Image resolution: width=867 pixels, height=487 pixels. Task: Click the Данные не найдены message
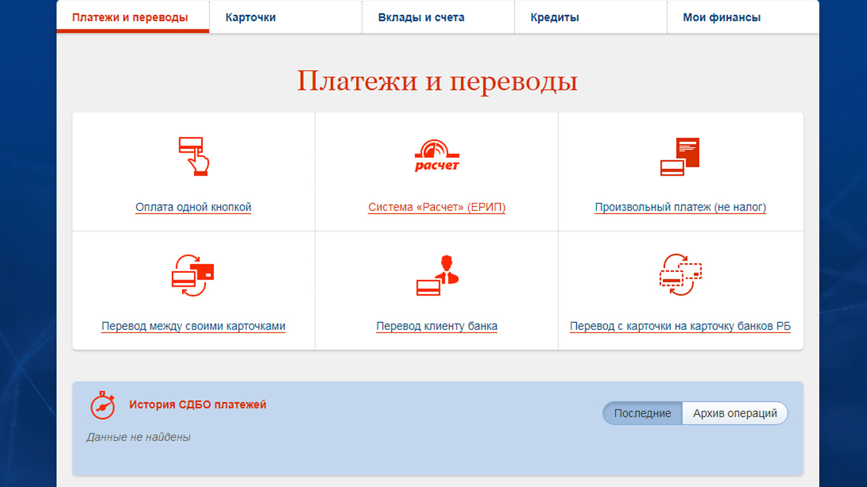pyautogui.click(x=138, y=437)
